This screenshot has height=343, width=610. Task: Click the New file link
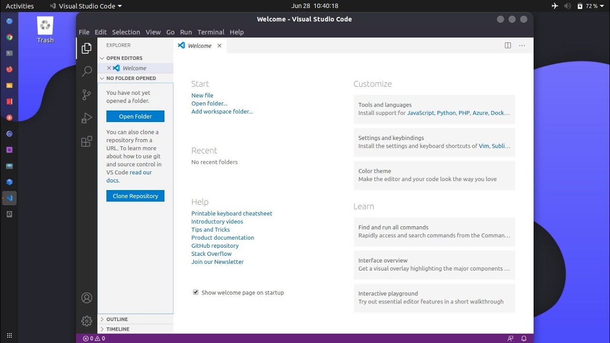202,95
